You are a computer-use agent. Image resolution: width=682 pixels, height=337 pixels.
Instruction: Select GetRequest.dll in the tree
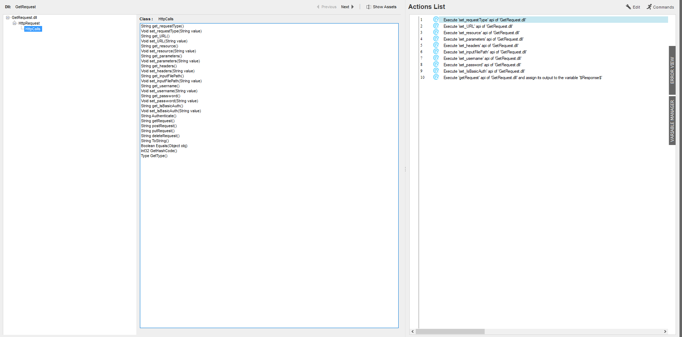click(x=24, y=17)
